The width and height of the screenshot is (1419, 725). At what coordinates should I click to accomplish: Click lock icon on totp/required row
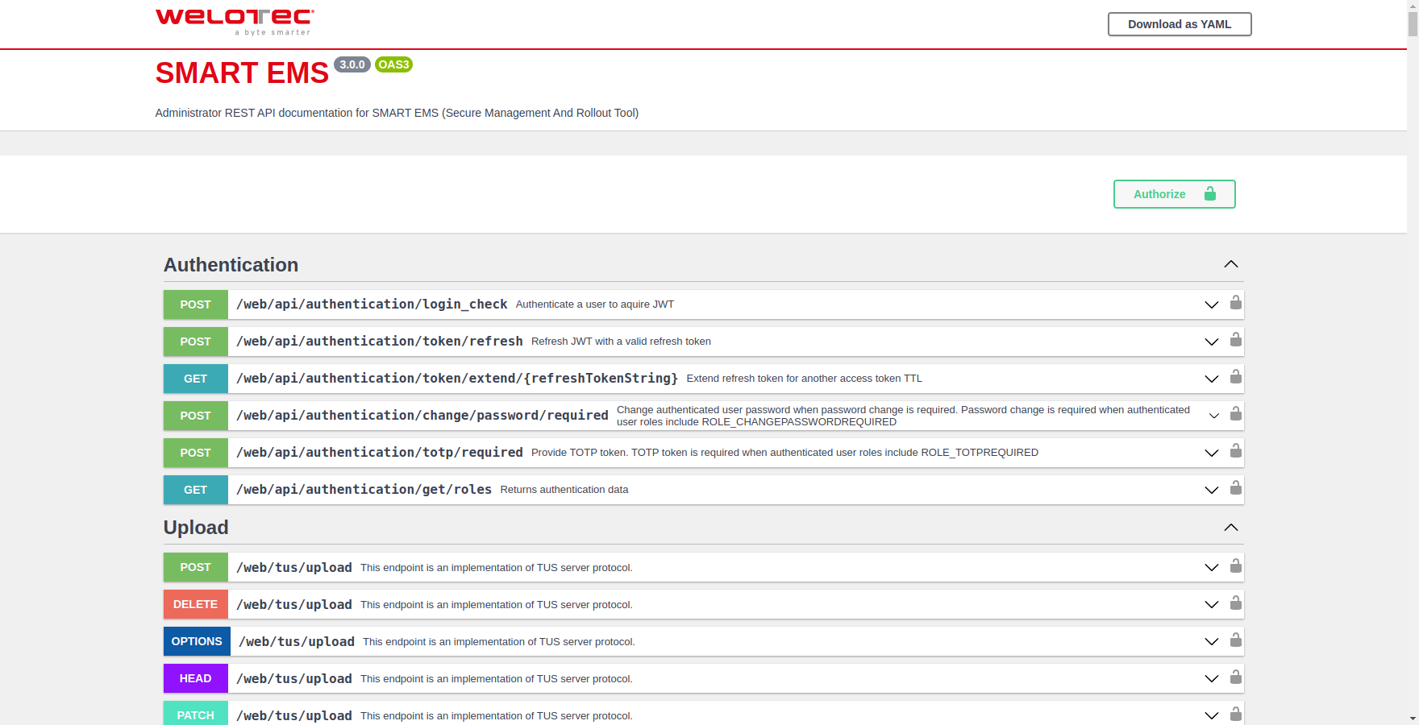tap(1235, 451)
